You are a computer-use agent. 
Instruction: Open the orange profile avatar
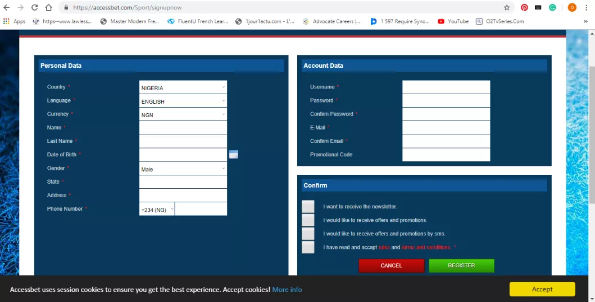coord(572,8)
